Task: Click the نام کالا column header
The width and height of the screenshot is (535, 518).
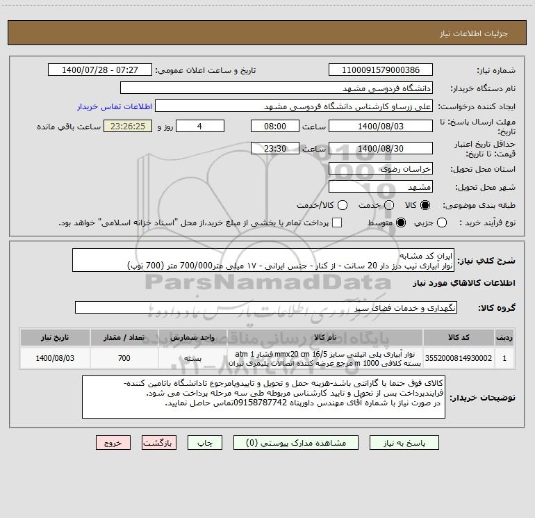Action: (x=325, y=337)
